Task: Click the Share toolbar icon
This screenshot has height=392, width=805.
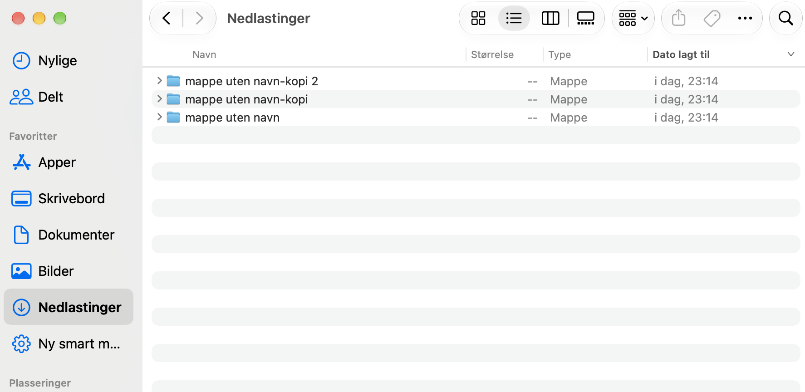Action: pos(678,18)
